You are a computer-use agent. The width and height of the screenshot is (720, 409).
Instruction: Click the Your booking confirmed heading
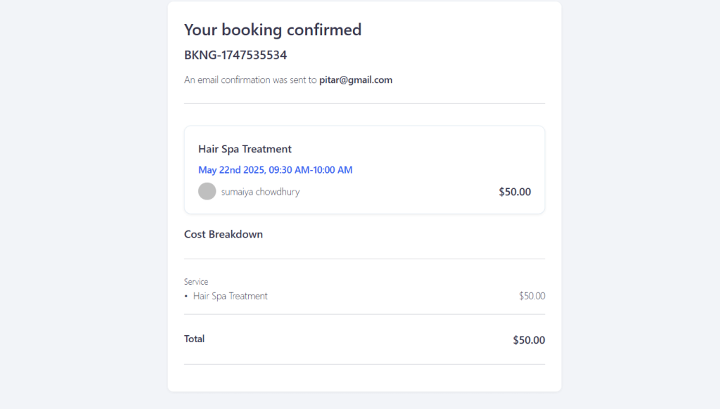click(273, 30)
